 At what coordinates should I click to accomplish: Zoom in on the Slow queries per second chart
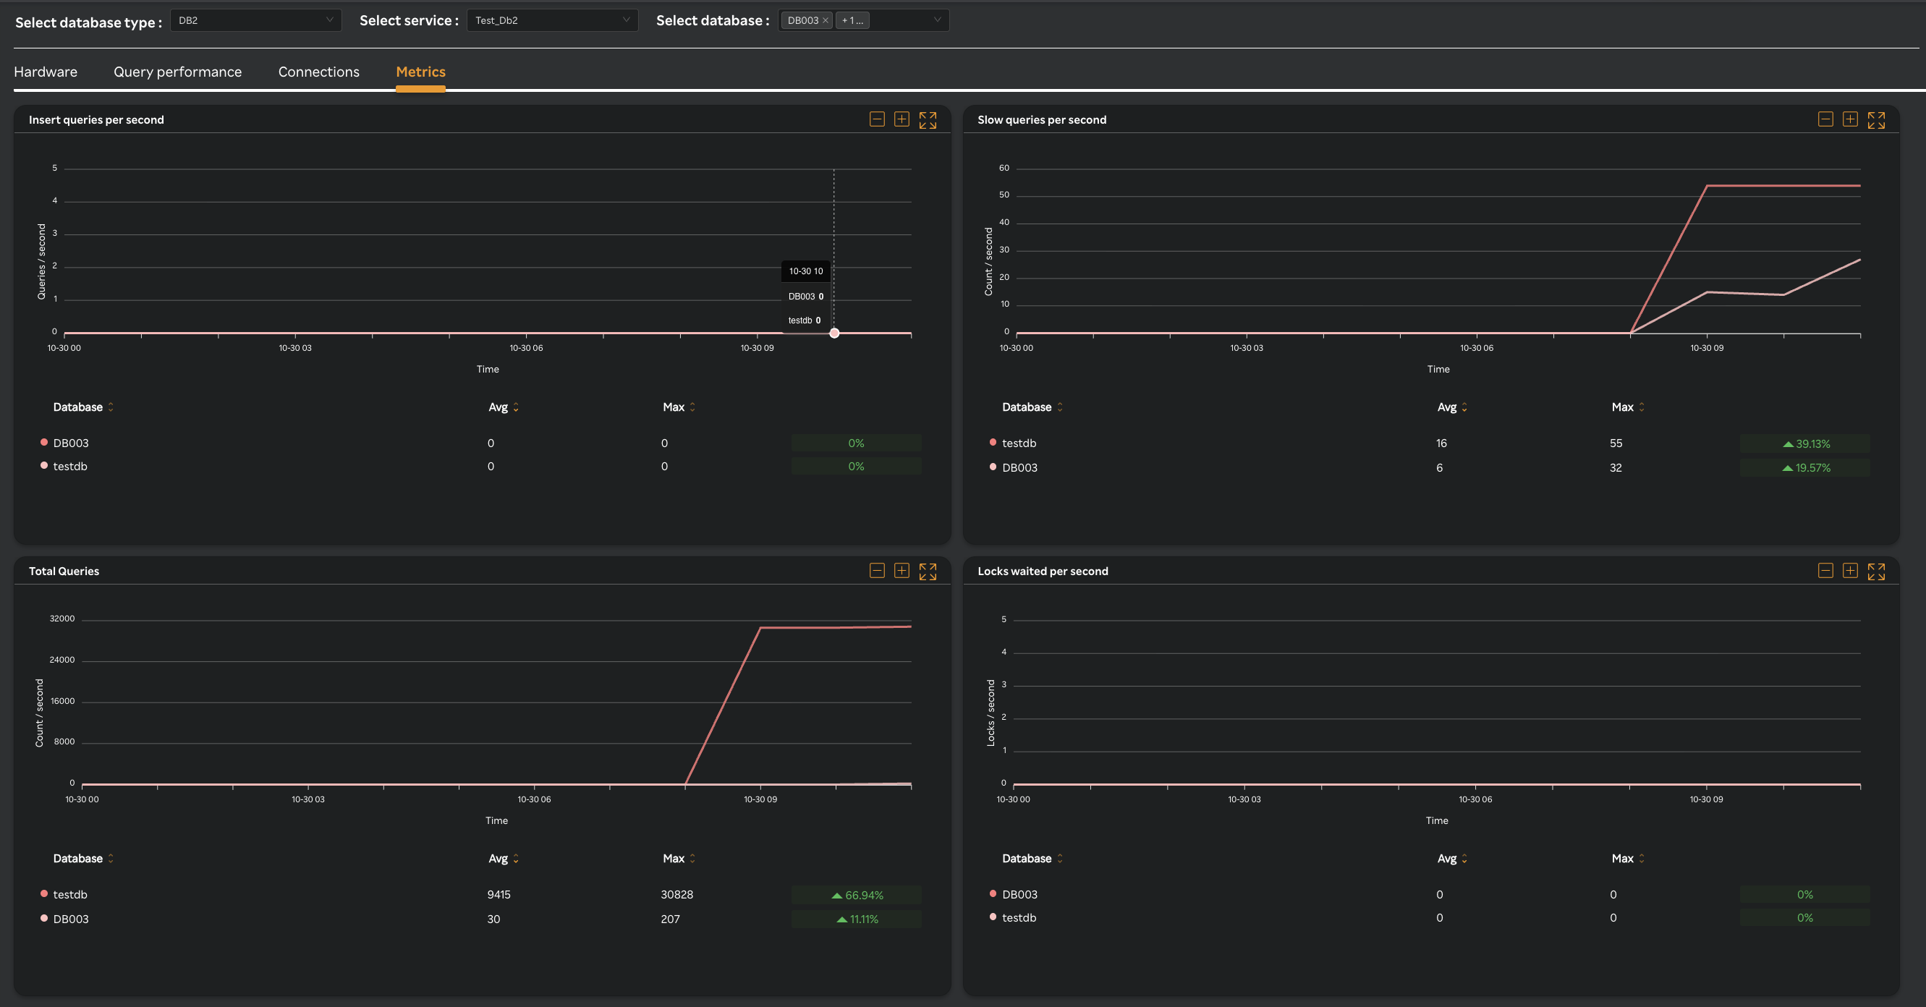[1850, 119]
